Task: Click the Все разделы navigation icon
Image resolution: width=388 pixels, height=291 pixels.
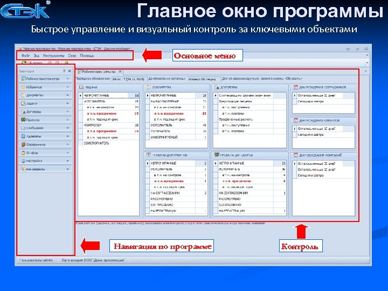Action: point(23,169)
